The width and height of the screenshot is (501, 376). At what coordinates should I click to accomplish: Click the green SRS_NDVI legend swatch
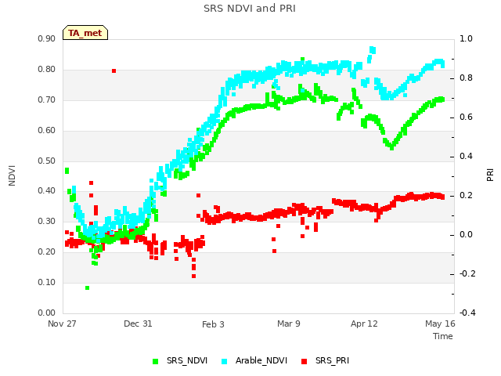tap(155, 361)
